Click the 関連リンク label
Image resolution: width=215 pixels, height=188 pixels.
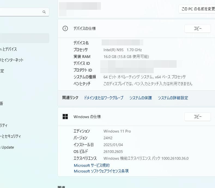pos(70,98)
